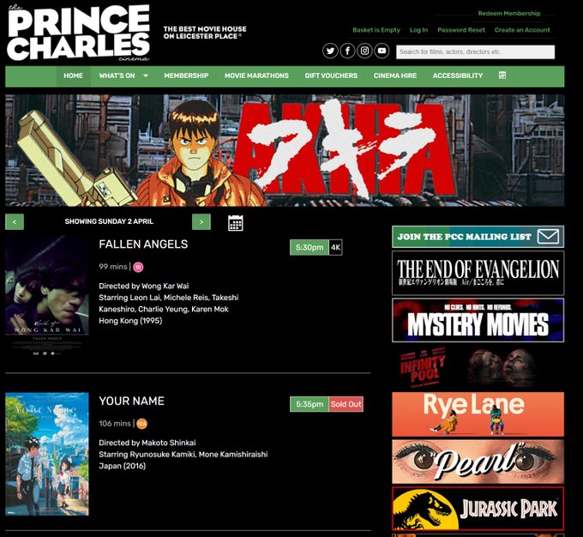The width and height of the screenshot is (583, 537).
Task: Click the Akira hero banner
Action: point(285,150)
